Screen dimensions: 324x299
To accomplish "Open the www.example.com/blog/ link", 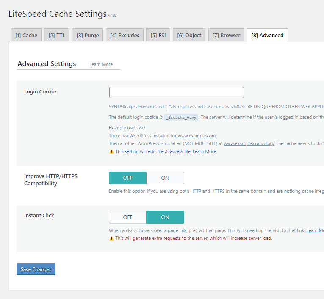I will [x=249, y=143].
